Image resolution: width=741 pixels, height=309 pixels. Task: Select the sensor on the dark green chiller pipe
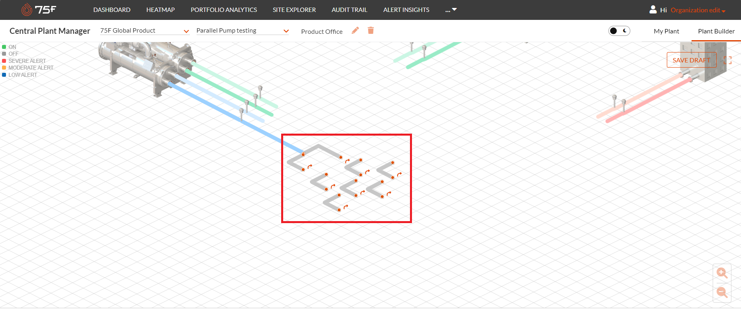pos(256,100)
